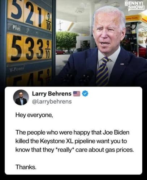Click the green tree in the background

66,40
